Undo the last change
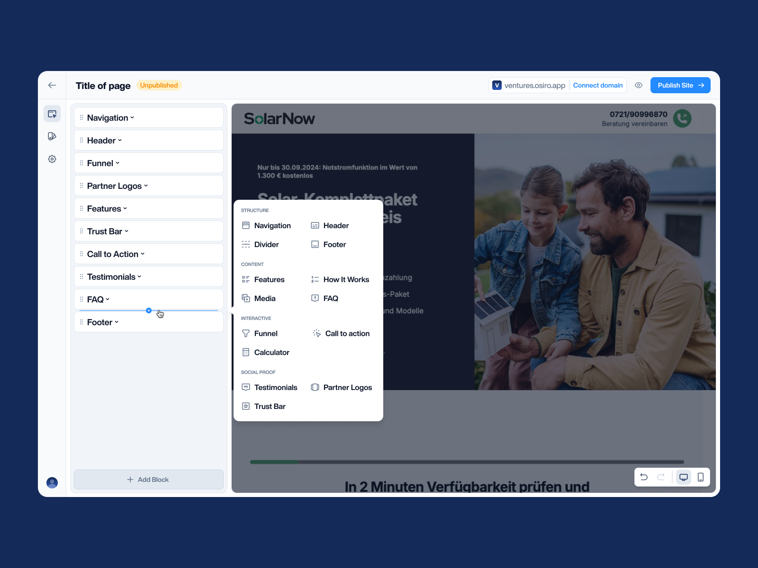 (x=644, y=477)
